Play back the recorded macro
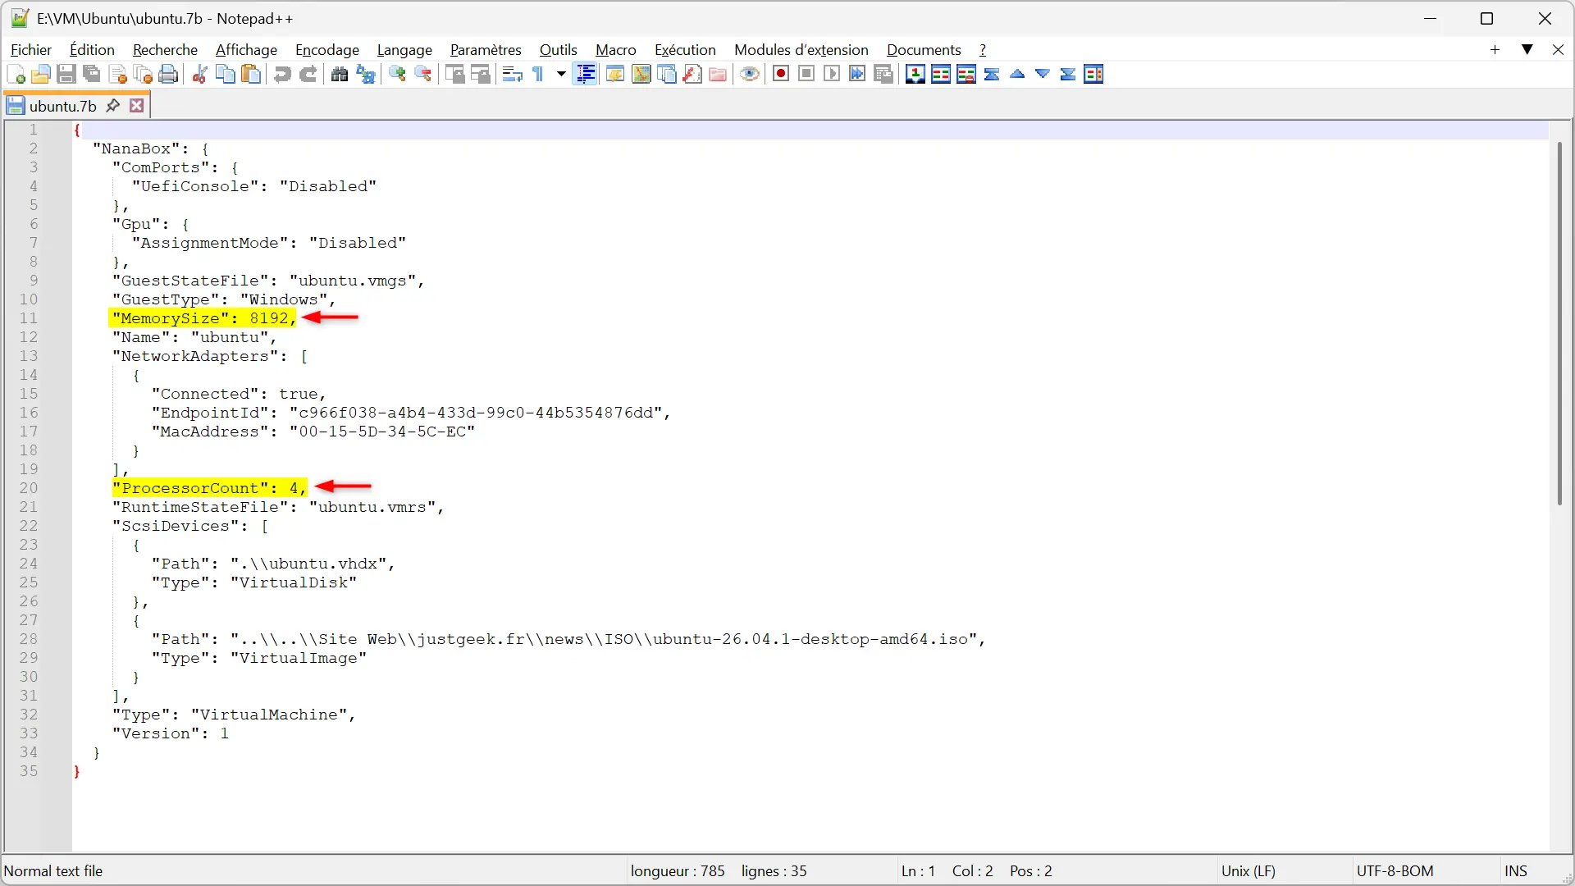 pyautogui.click(x=832, y=75)
